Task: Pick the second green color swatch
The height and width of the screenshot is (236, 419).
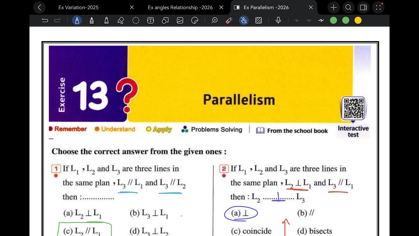Action: pos(346,21)
